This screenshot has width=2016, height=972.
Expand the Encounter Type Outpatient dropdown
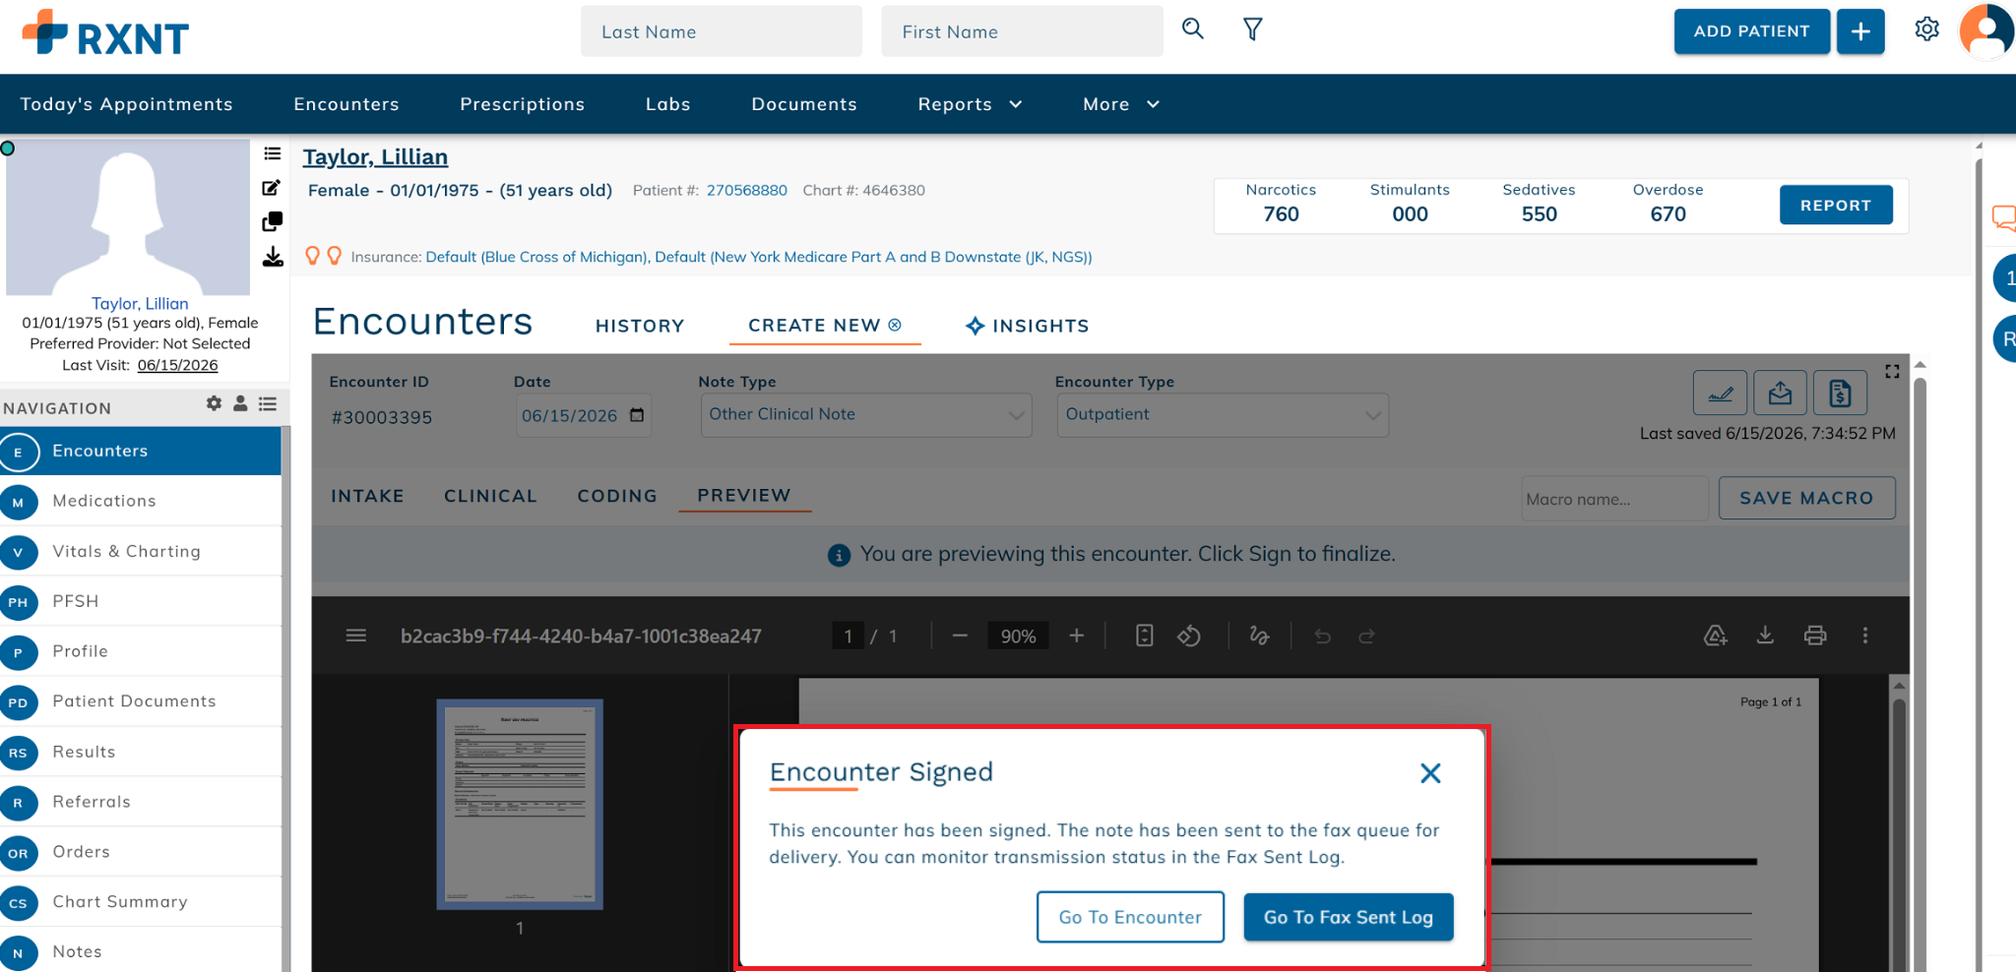point(1223,415)
